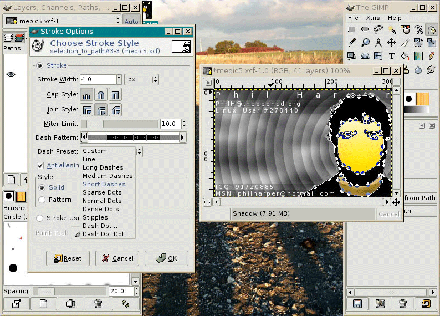Open the File menu in GIMP toolbox
This screenshot has width=440, height=316.
pyautogui.click(x=353, y=18)
